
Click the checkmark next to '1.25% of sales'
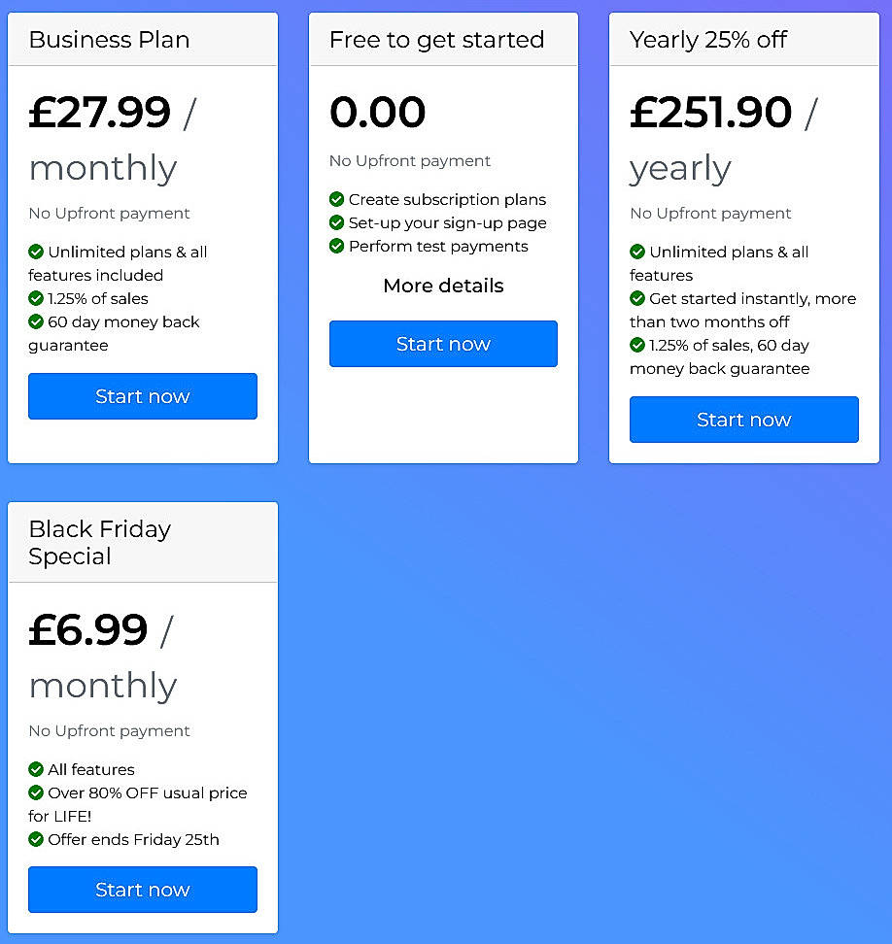coord(38,298)
